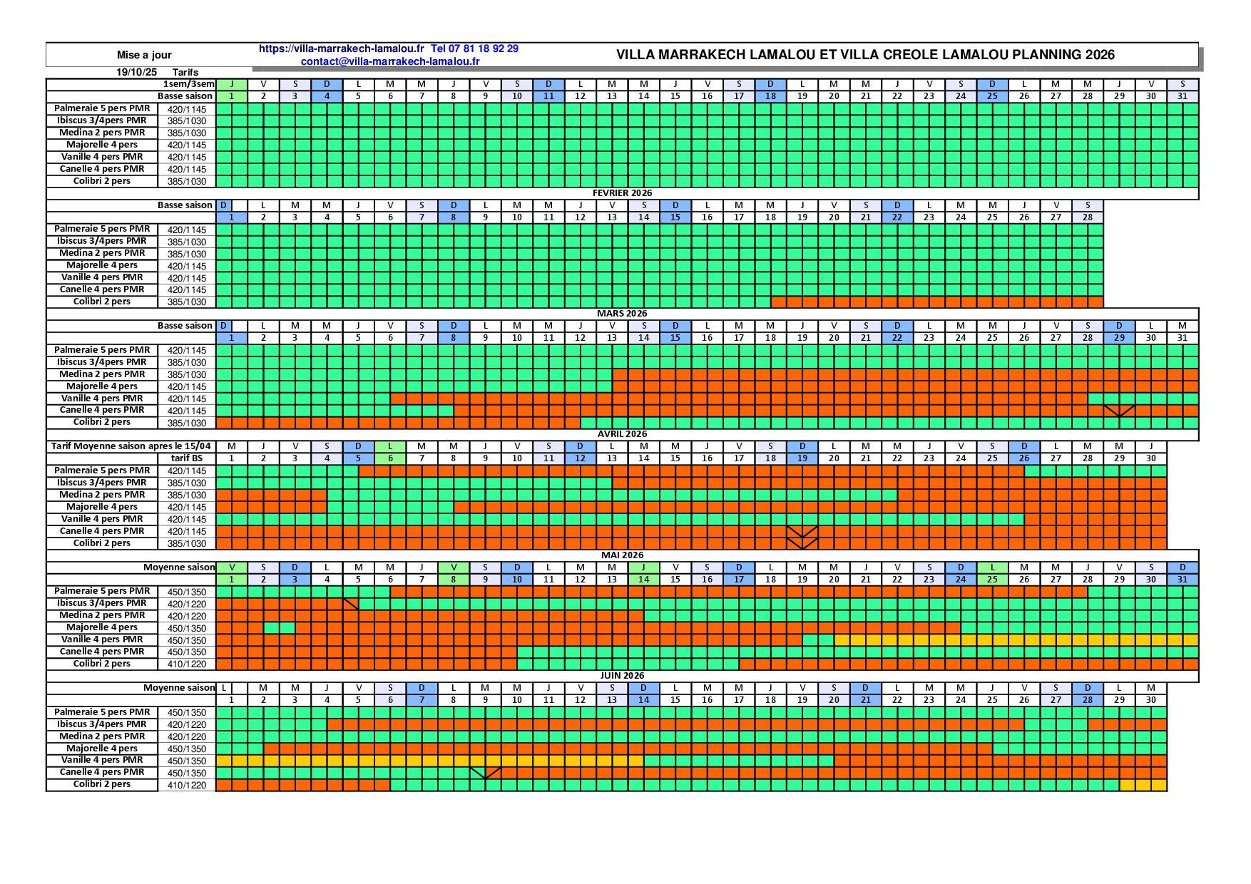Open the villa-marrakech-lamalou.fr website link
The width and height of the screenshot is (1251, 884).
(341, 48)
